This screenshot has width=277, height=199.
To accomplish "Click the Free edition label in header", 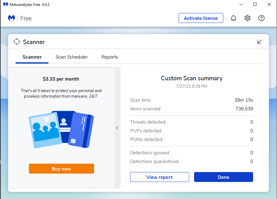I will tap(26, 18).
